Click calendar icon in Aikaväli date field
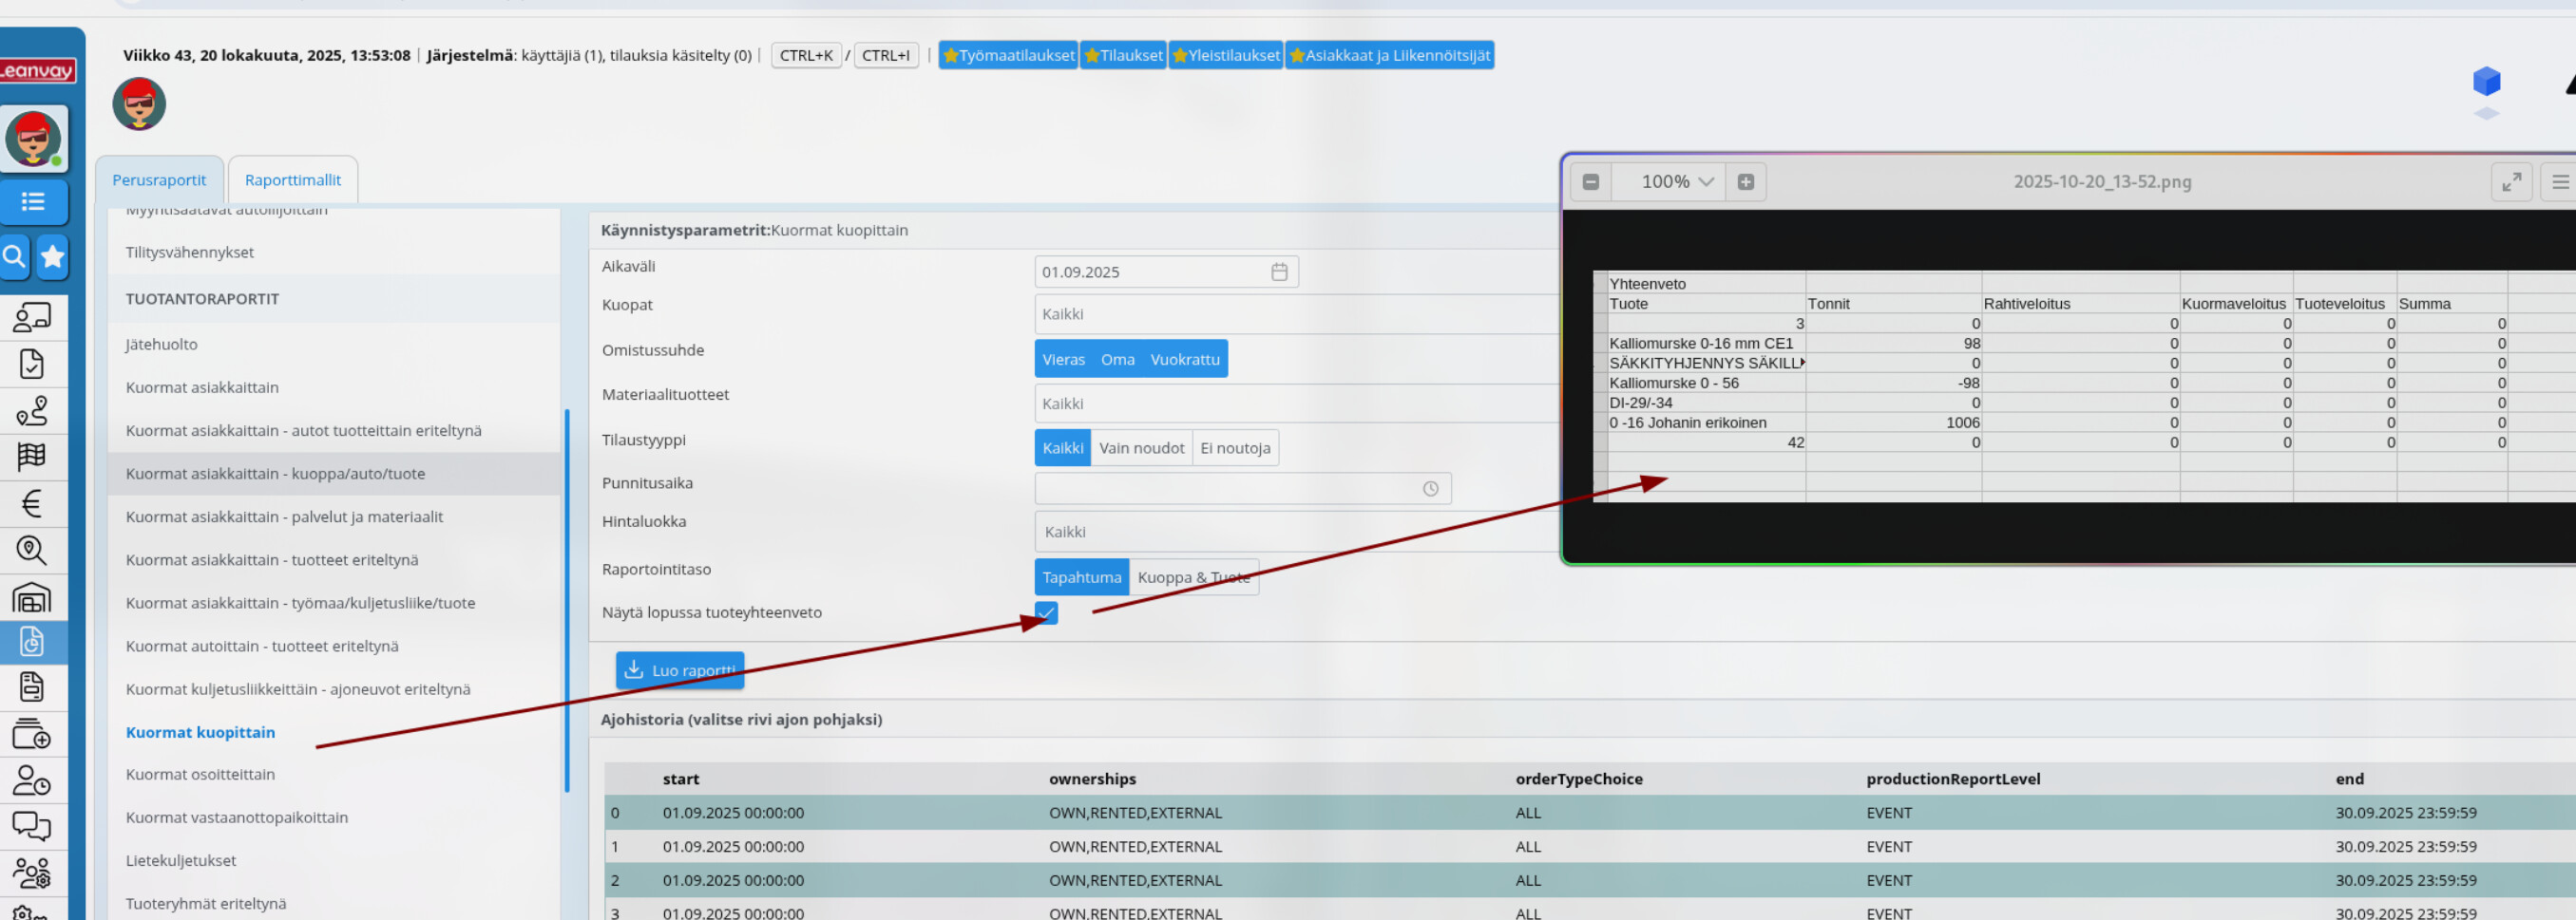This screenshot has height=920, width=2576. point(1278,272)
